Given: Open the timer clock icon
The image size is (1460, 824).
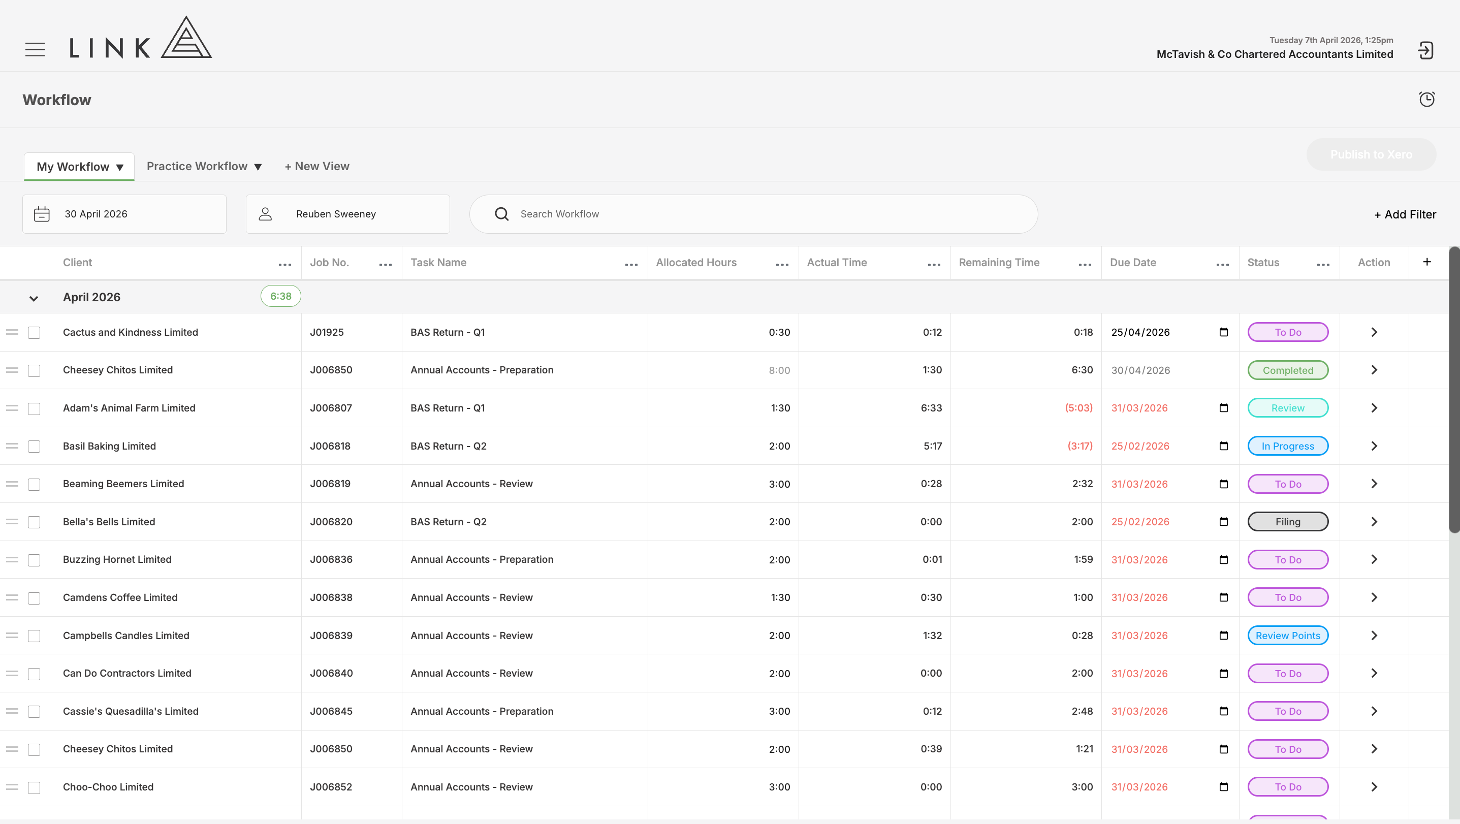Looking at the screenshot, I should pyautogui.click(x=1426, y=99).
